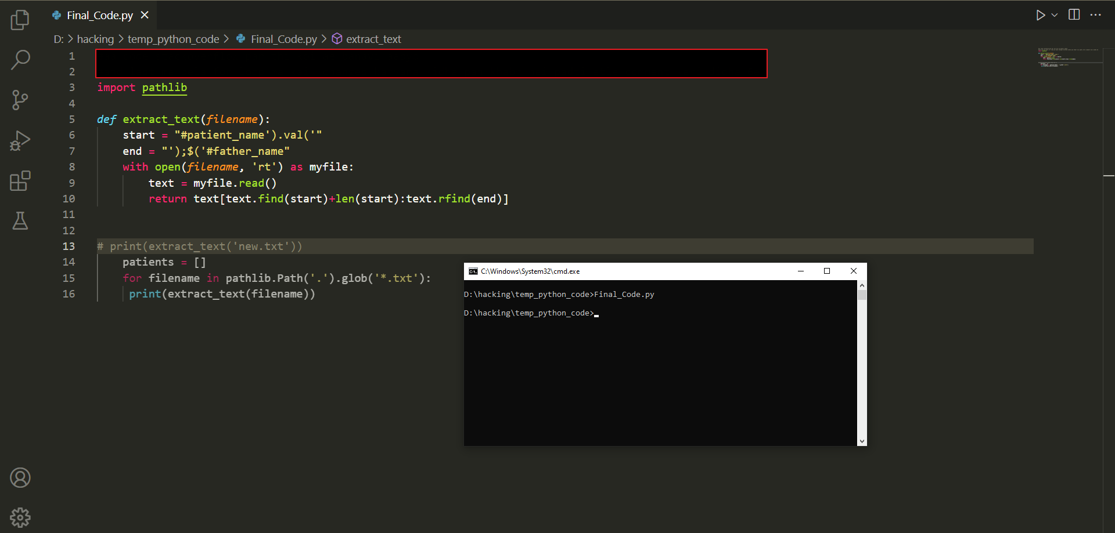
Task: Click the 'patients = []' line
Action: (x=164, y=262)
